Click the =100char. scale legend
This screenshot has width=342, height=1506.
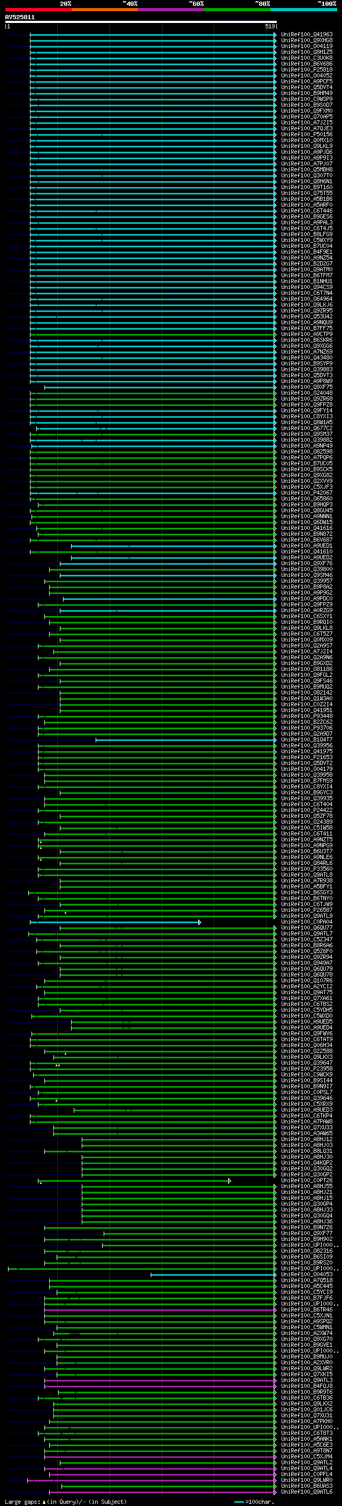click(254, 1502)
